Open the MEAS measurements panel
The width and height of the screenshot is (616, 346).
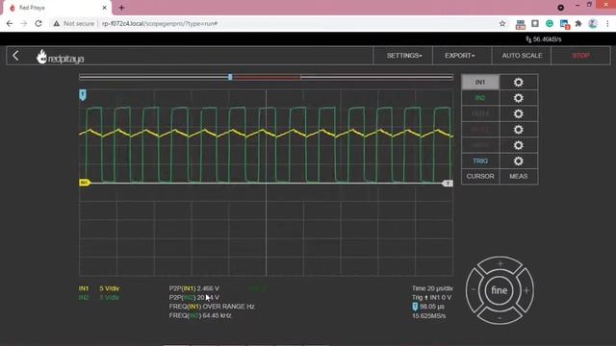point(518,177)
